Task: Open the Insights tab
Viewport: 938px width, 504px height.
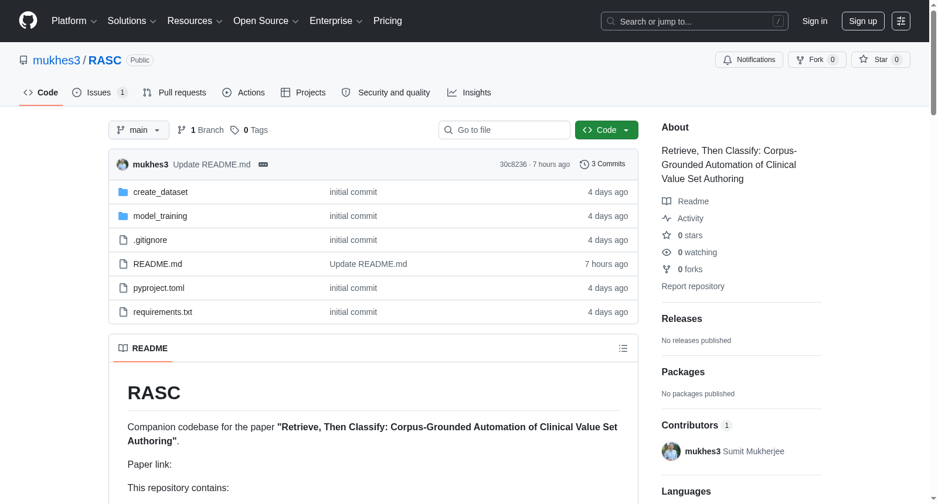Action: click(x=469, y=92)
